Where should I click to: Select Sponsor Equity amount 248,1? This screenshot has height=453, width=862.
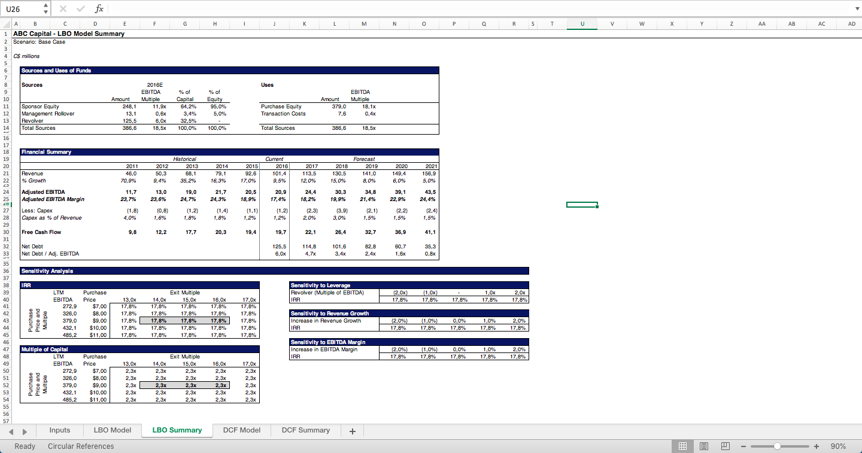point(129,107)
